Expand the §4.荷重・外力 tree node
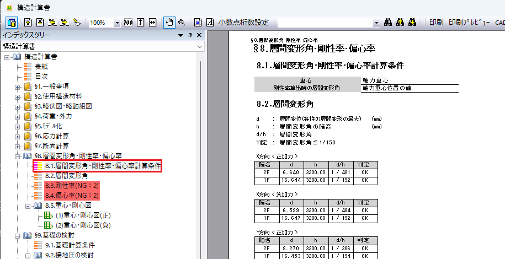505x259 pixels. [17, 116]
